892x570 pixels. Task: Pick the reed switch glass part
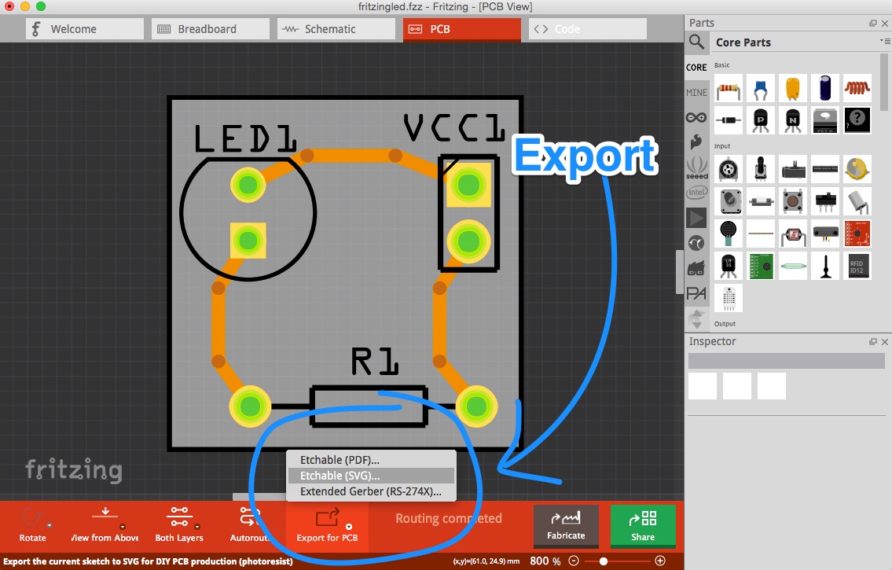(793, 266)
